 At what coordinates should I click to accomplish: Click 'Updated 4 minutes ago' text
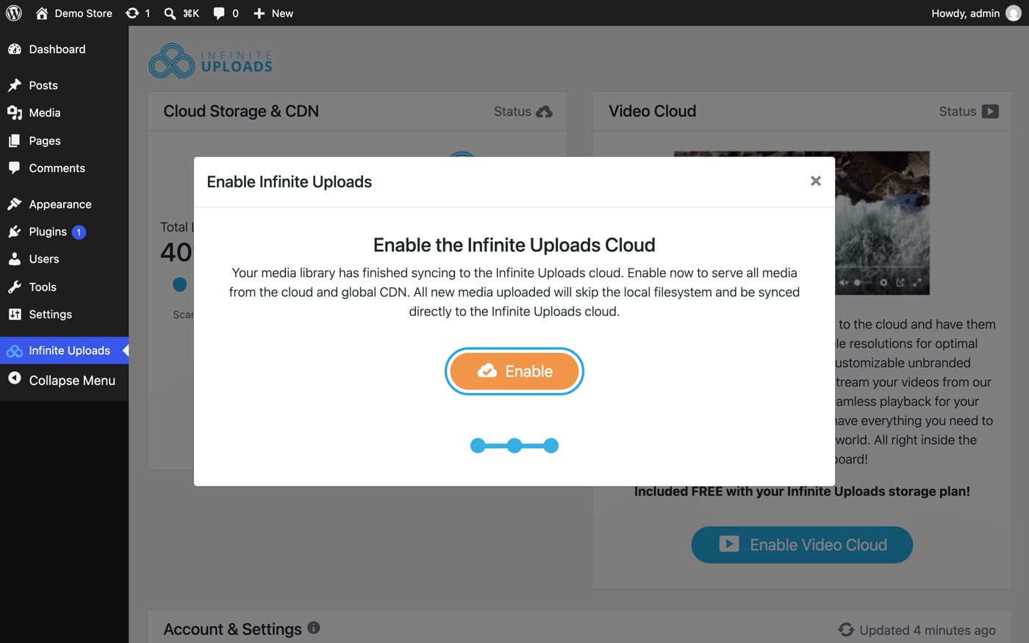point(928,630)
